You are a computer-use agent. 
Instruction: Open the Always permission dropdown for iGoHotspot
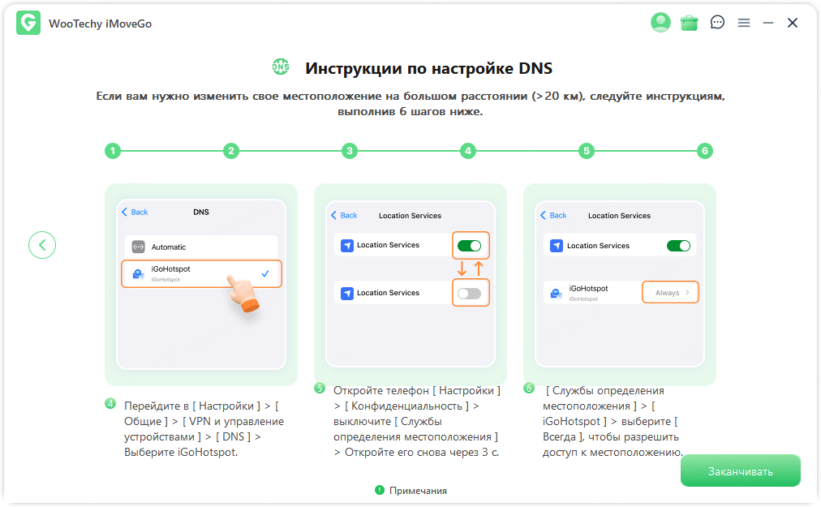670,291
